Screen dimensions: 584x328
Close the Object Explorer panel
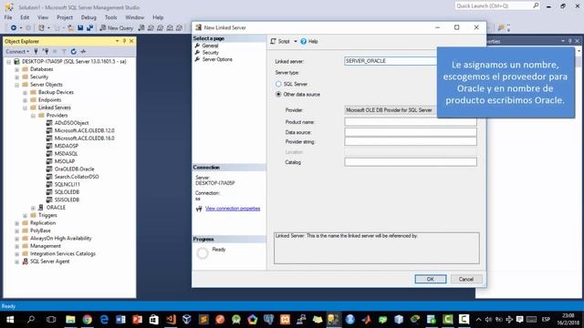(x=131, y=41)
